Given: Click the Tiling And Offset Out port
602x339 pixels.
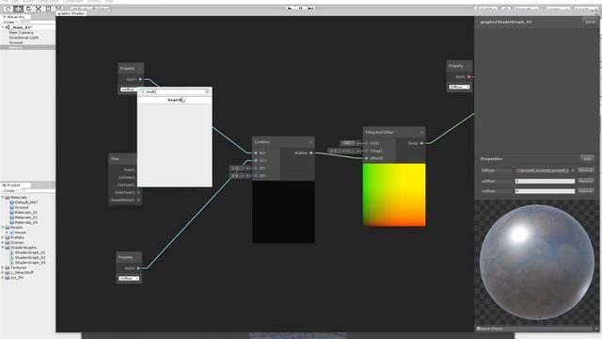Looking at the screenshot, I should point(421,143).
